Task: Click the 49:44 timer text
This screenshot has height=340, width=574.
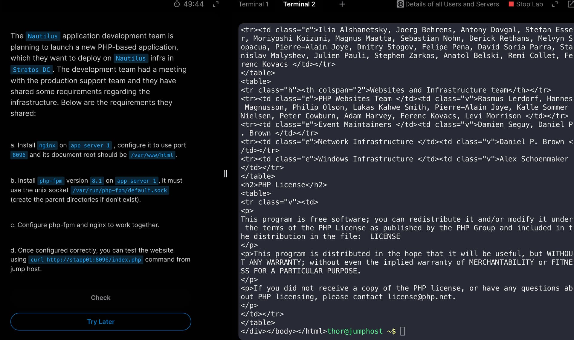Action: pos(193,4)
